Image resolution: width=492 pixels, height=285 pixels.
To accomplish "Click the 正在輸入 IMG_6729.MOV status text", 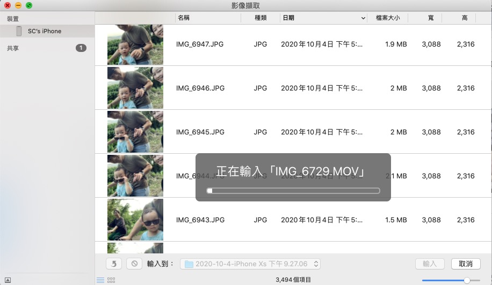I will [x=291, y=171].
